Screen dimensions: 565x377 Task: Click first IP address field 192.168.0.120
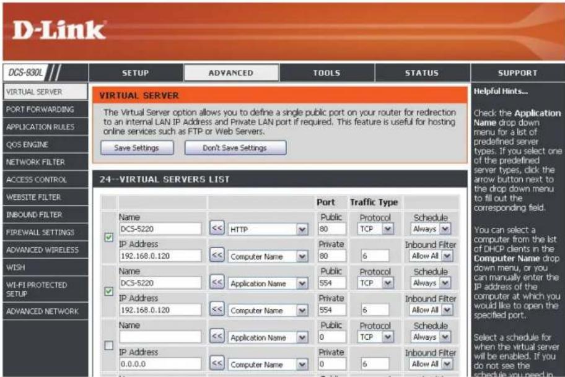pyautogui.click(x=160, y=256)
